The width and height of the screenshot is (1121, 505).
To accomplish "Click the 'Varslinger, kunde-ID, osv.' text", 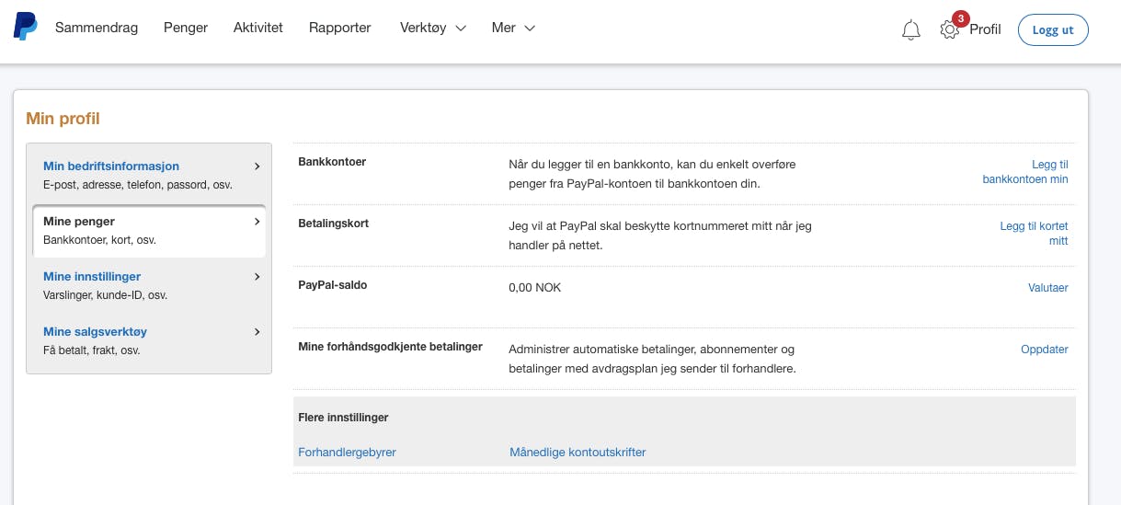I will (x=106, y=295).
